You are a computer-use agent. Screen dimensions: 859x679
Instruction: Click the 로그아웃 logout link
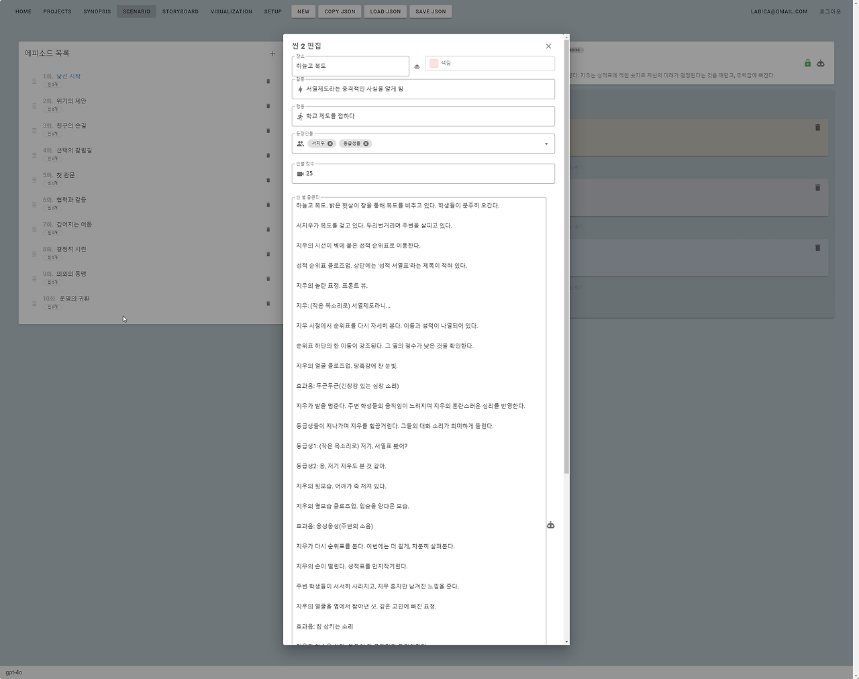coord(829,11)
